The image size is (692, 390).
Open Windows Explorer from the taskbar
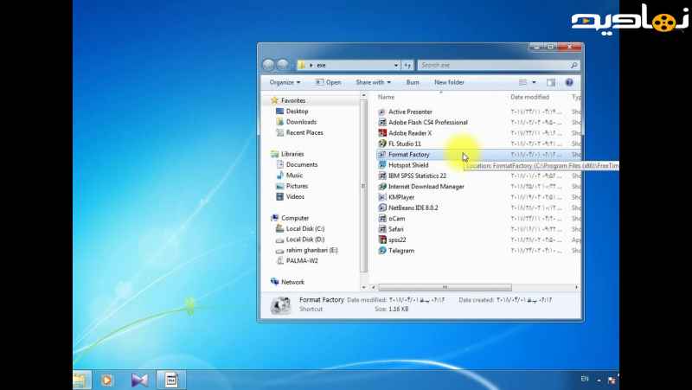click(81, 380)
